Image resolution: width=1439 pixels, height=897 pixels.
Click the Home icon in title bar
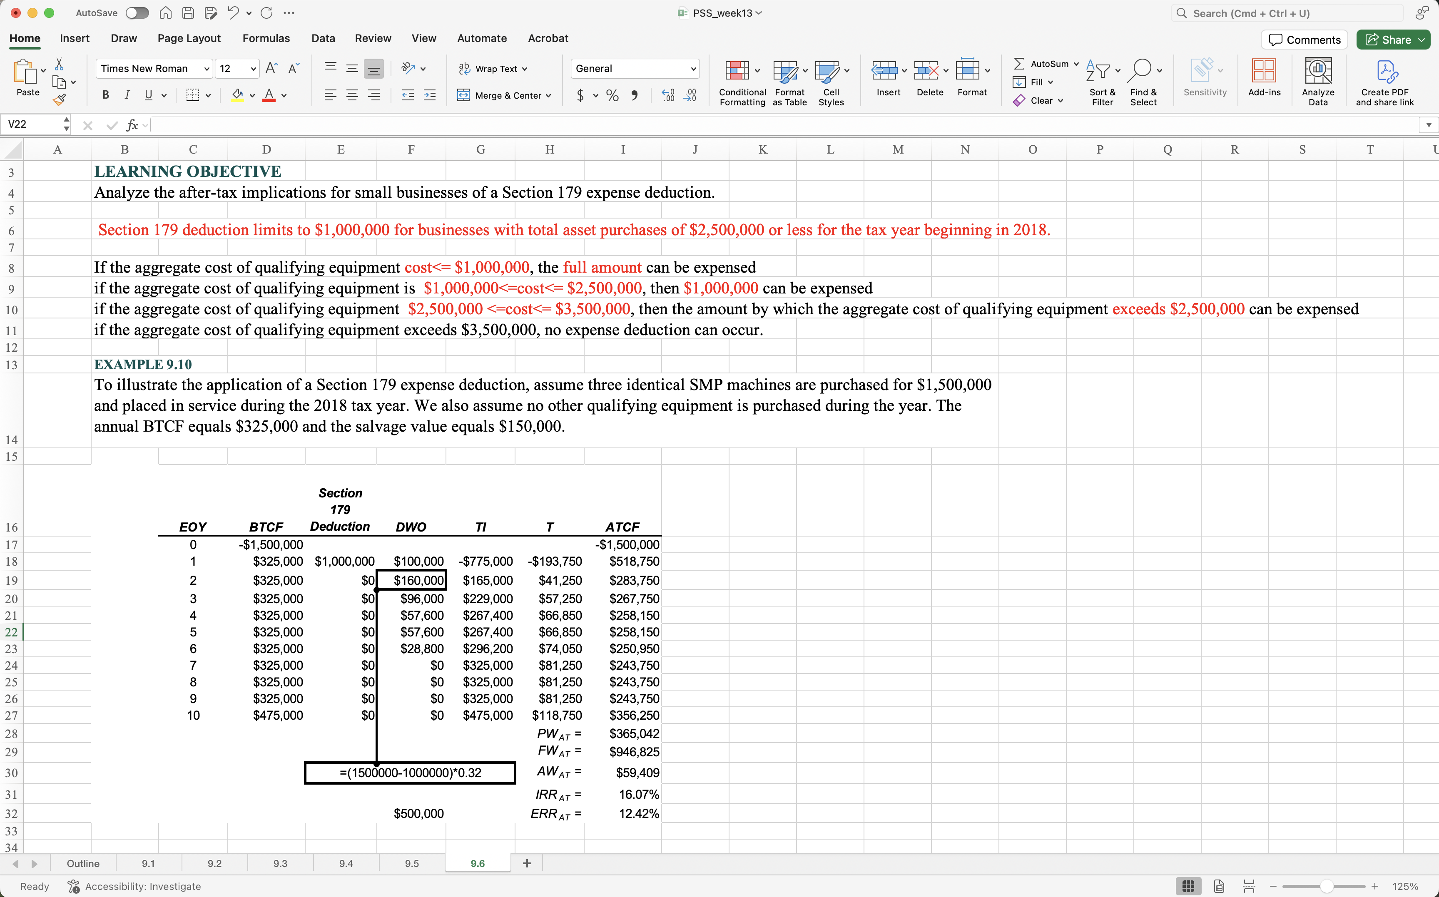[x=166, y=13]
